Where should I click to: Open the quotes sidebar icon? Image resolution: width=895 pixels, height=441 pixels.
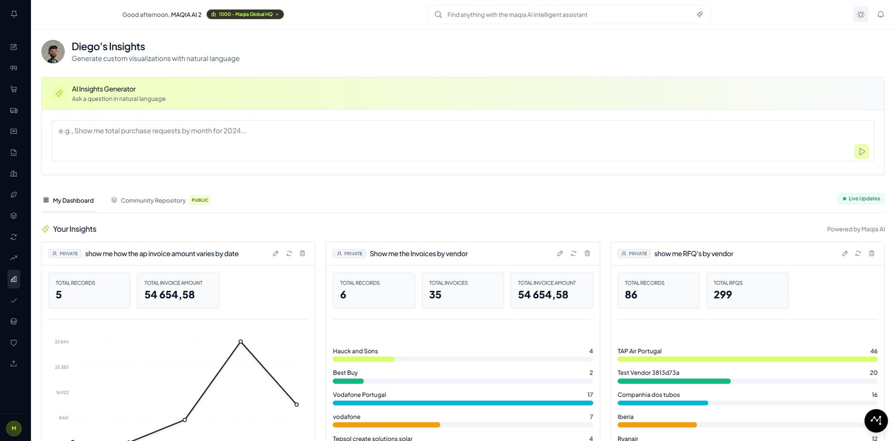(x=14, y=68)
